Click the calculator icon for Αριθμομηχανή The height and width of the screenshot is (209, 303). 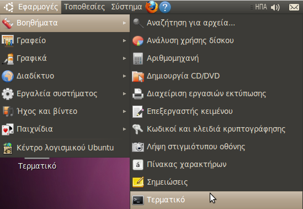click(138, 59)
